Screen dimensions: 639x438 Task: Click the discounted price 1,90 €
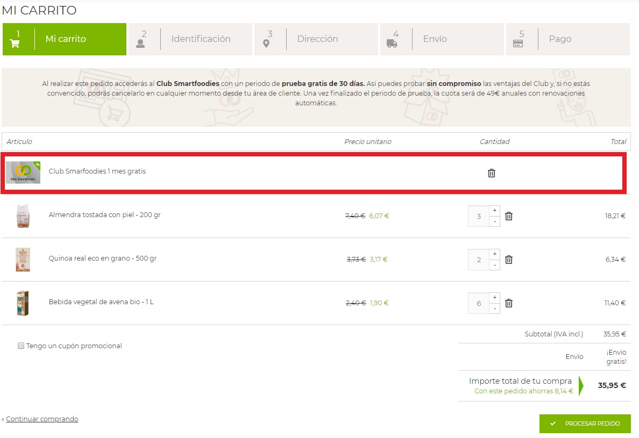[x=379, y=303]
